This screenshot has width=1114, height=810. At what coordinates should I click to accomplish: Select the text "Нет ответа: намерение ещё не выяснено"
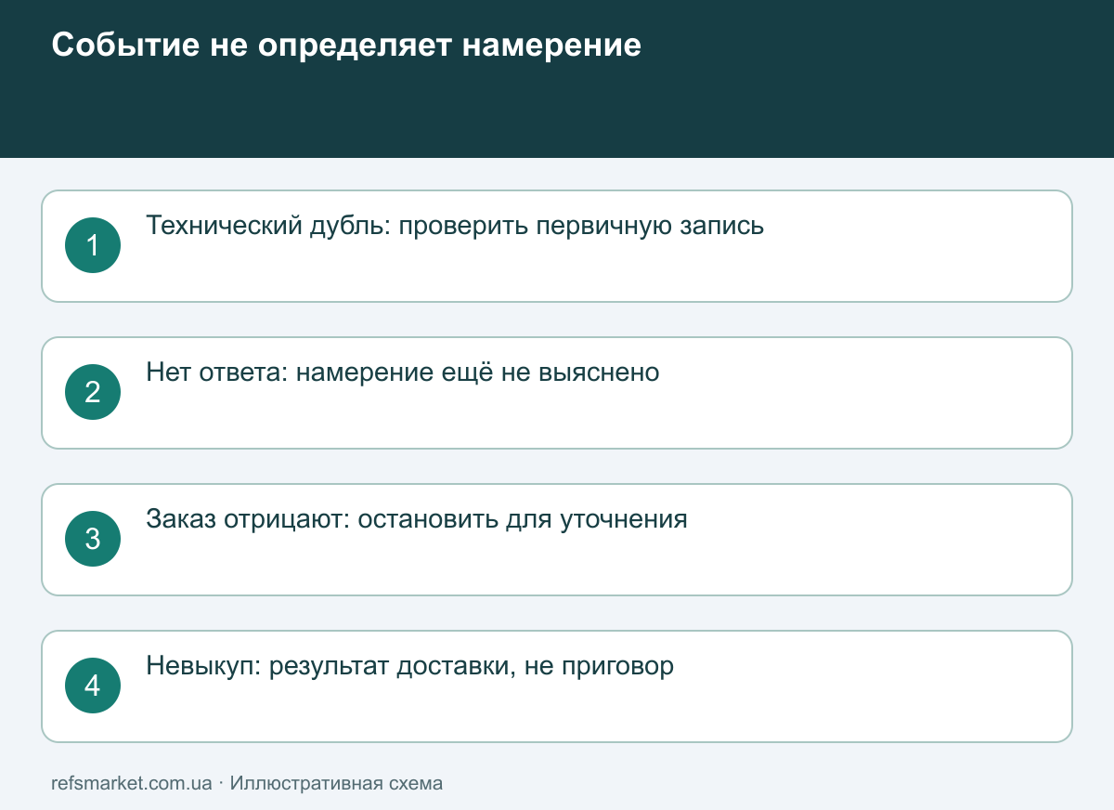403,372
